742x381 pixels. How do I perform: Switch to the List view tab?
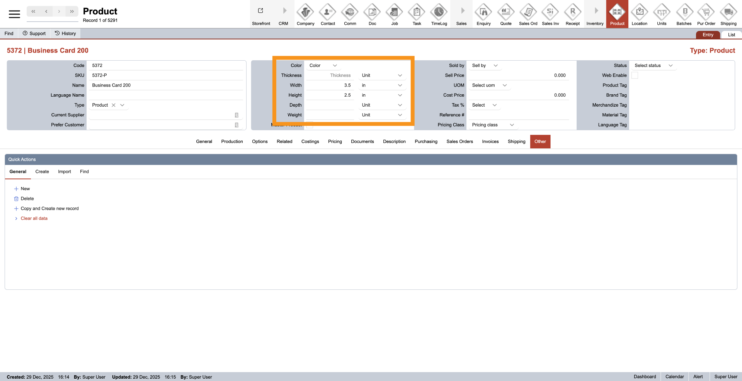click(x=731, y=35)
